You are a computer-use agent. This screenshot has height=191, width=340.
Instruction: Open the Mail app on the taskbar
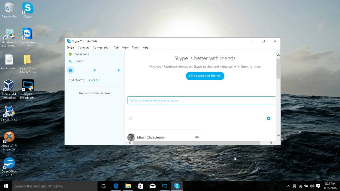[152, 186]
